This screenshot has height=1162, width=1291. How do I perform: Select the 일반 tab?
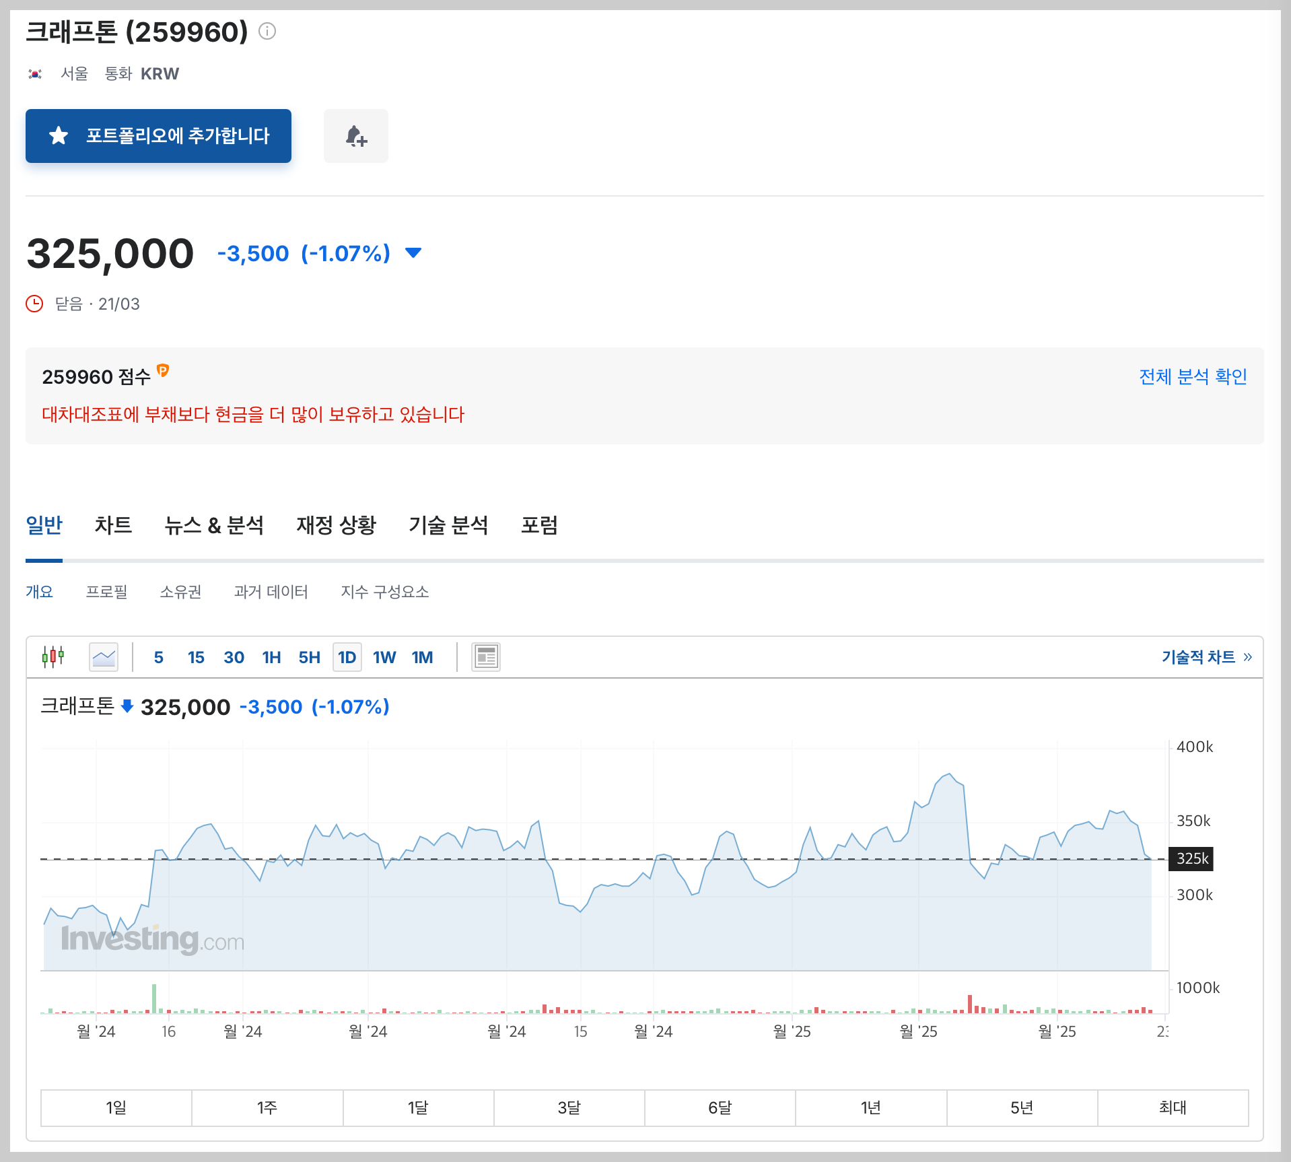pyautogui.click(x=44, y=525)
